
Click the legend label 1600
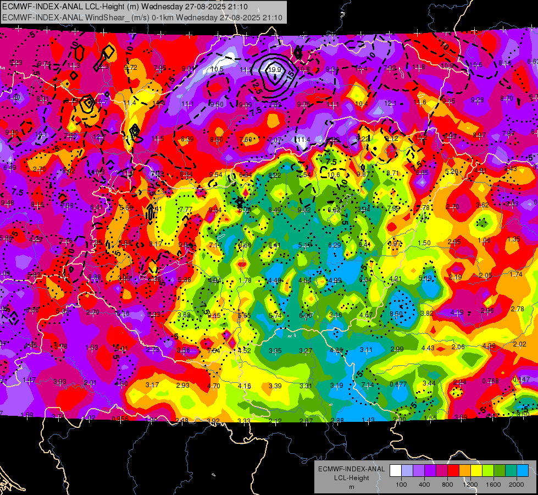tap(493, 485)
